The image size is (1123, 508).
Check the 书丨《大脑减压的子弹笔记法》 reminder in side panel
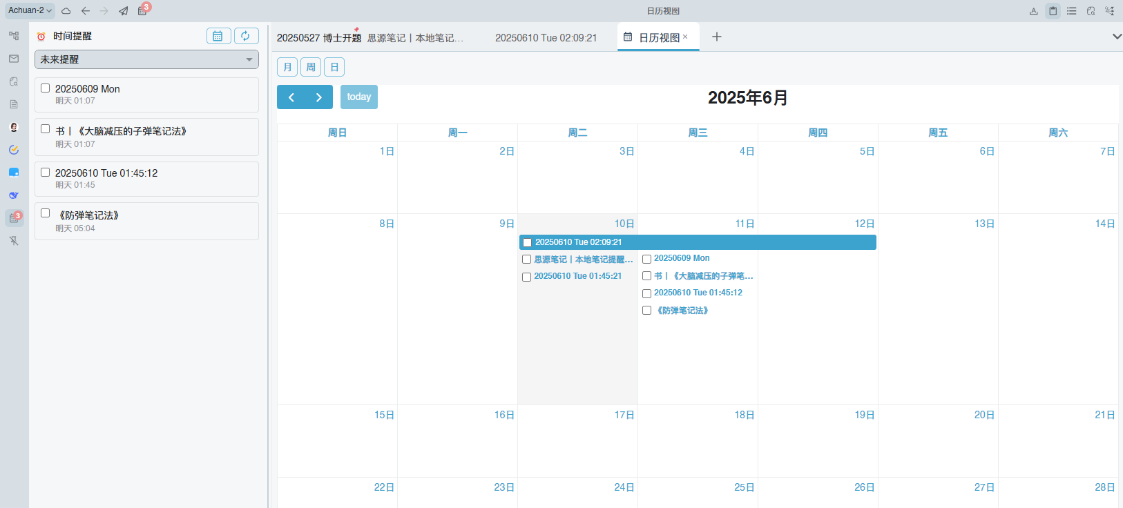point(46,129)
